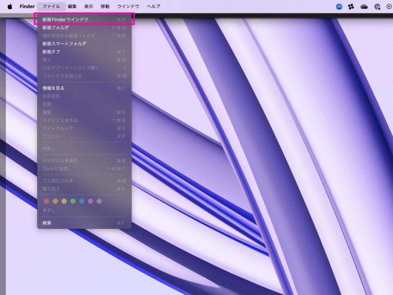
Task: Open the 編集 menu
Action: [72, 6]
